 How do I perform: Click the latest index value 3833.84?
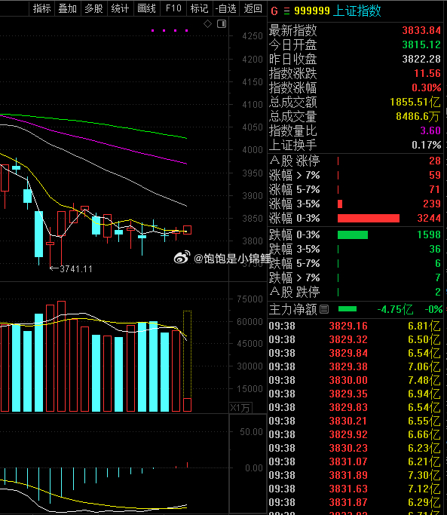pyautogui.click(x=421, y=31)
